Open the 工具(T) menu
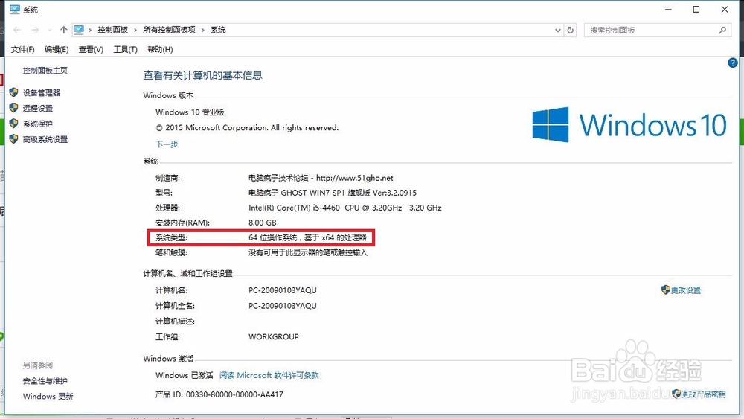Viewport: 744px width, 419px height. click(x=125, y=49)
